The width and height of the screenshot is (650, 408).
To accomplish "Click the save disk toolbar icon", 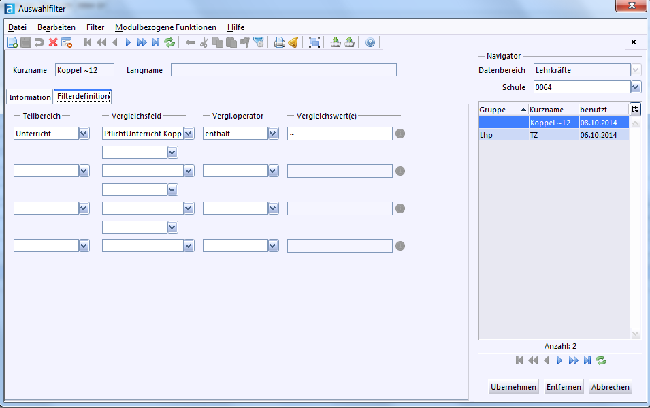I will [26, 42].
